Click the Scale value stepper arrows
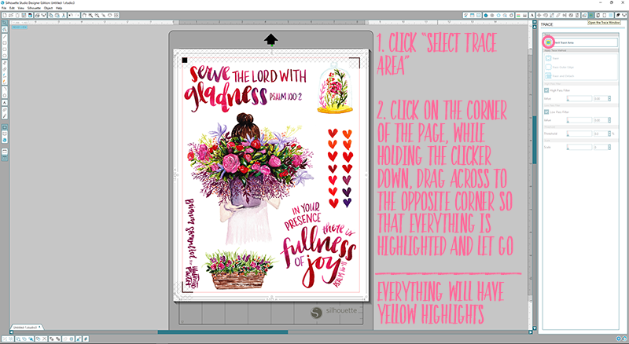Screen dimensions: 629x344 click(609, 147)
